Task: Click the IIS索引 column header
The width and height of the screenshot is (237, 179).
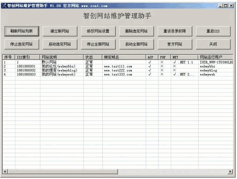Action: click(x=27, y=57)
